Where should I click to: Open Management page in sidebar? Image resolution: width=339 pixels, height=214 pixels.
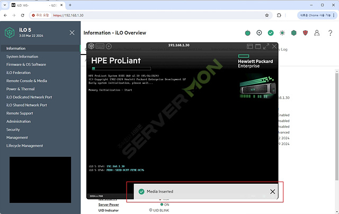pos(17,138)
